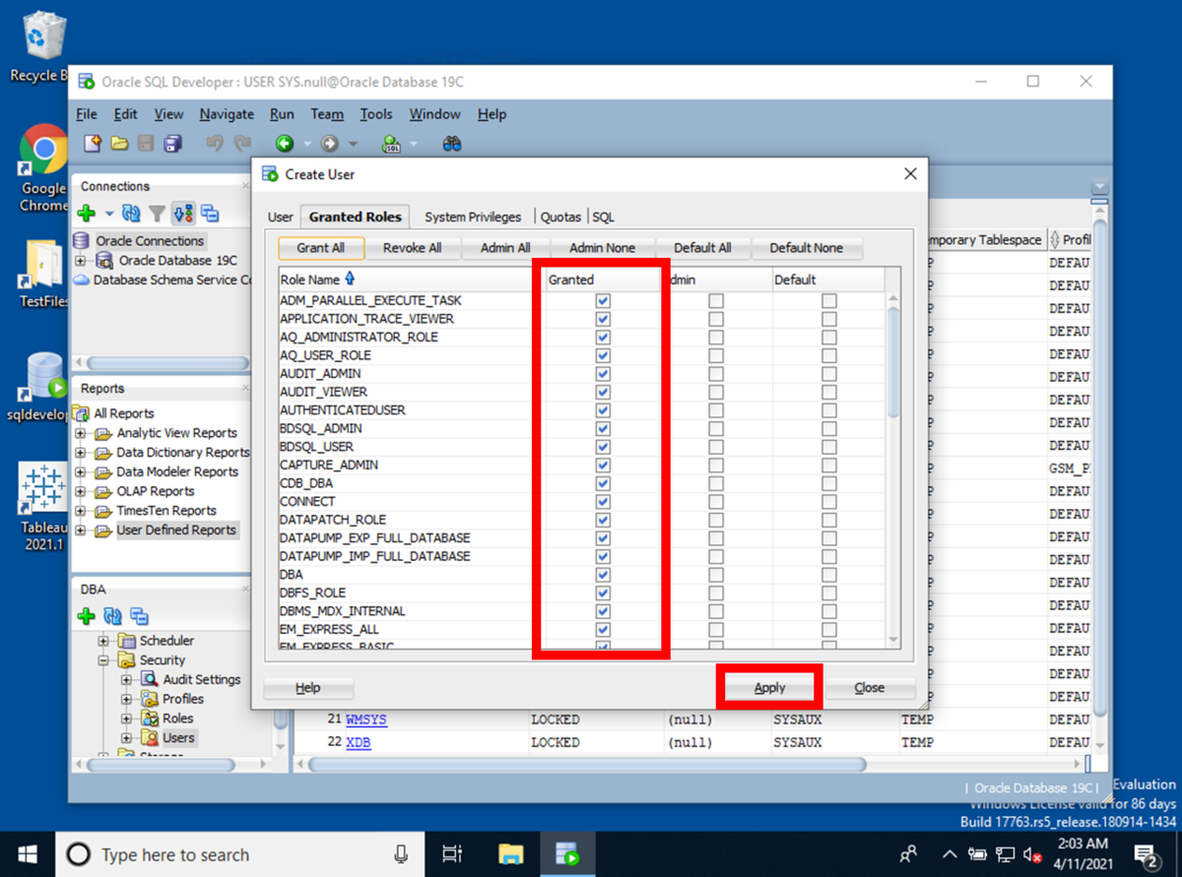
Task: Expand Audit Settings under Security
Action: click(126, 680)
